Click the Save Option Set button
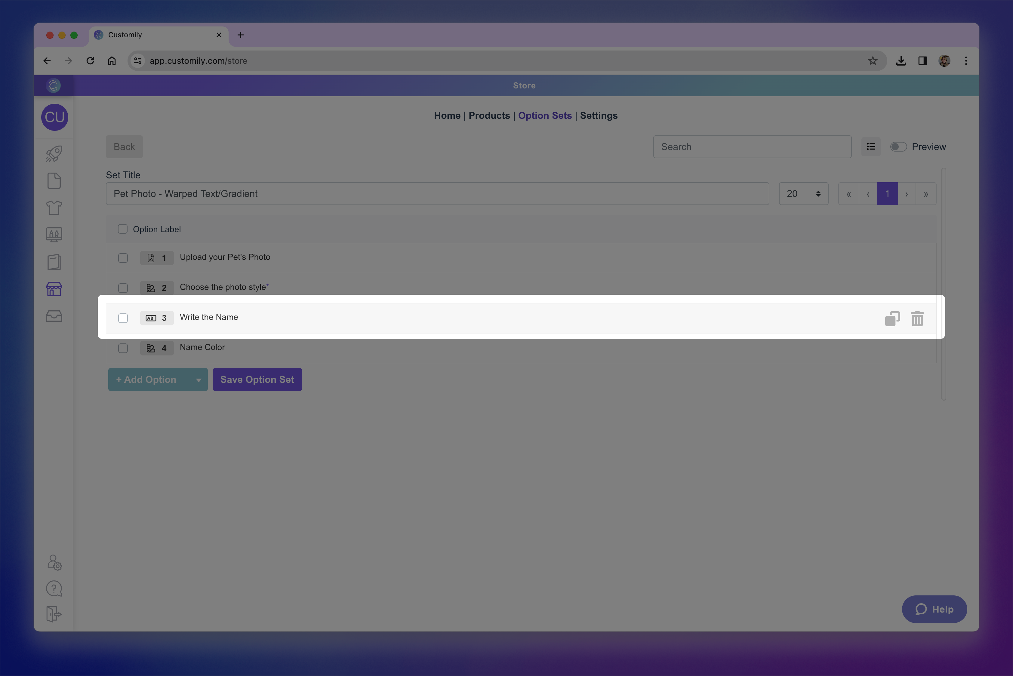The image size is (1013, 676). click(257, 379)
